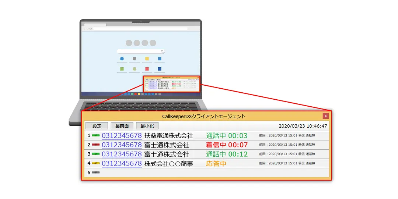The image size is (398, 199).
Task: Toggle the 最前面 always-on-top button
Action: point(122,126)
